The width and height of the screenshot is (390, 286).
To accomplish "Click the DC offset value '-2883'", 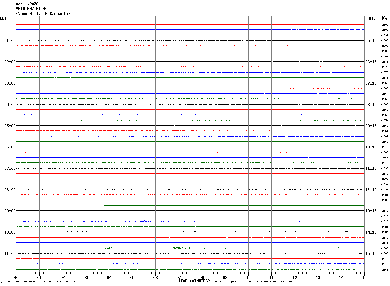I will pos(385,51).
